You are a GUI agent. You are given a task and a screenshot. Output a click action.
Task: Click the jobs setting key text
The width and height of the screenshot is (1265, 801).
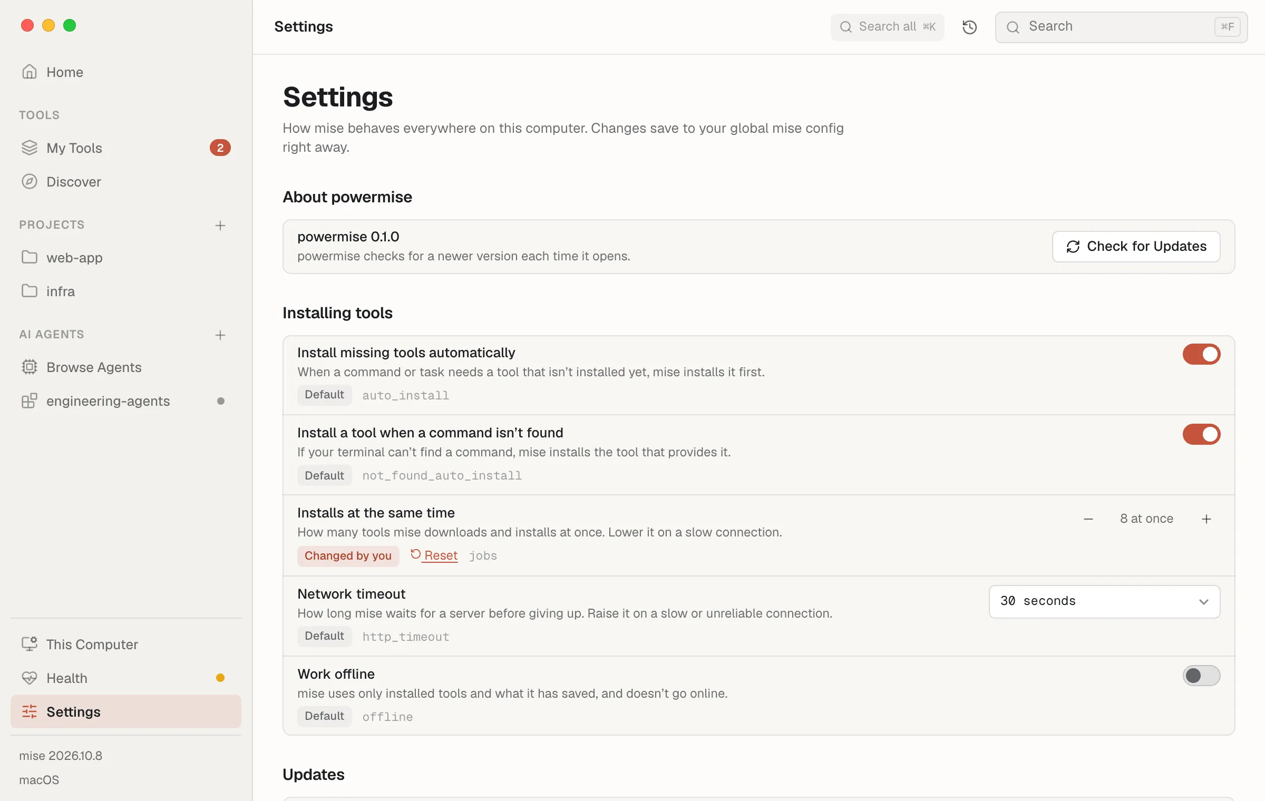coord(483,555)
